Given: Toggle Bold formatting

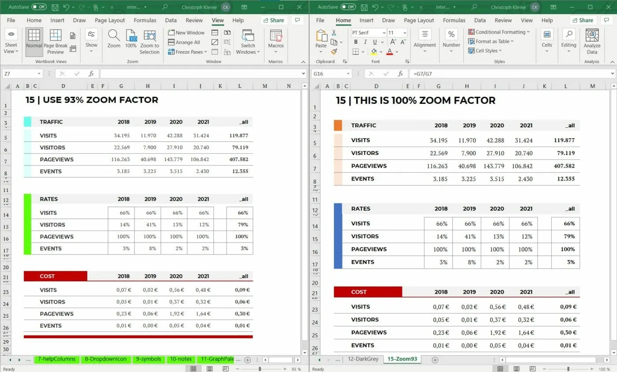Looking at the screenshot, I should point(356,42).
